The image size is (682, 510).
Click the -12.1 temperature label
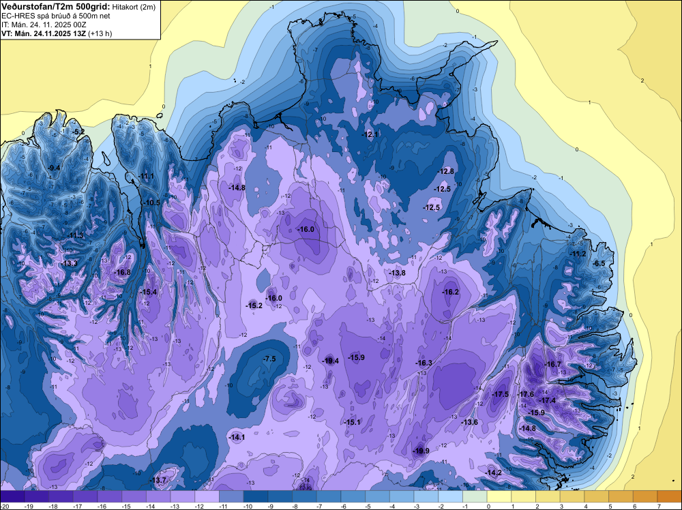coord(370,134)
